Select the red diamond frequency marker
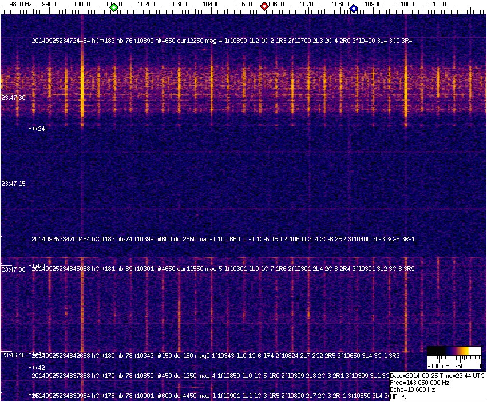This screenshot has height=402, width=487. coord(264,6)
